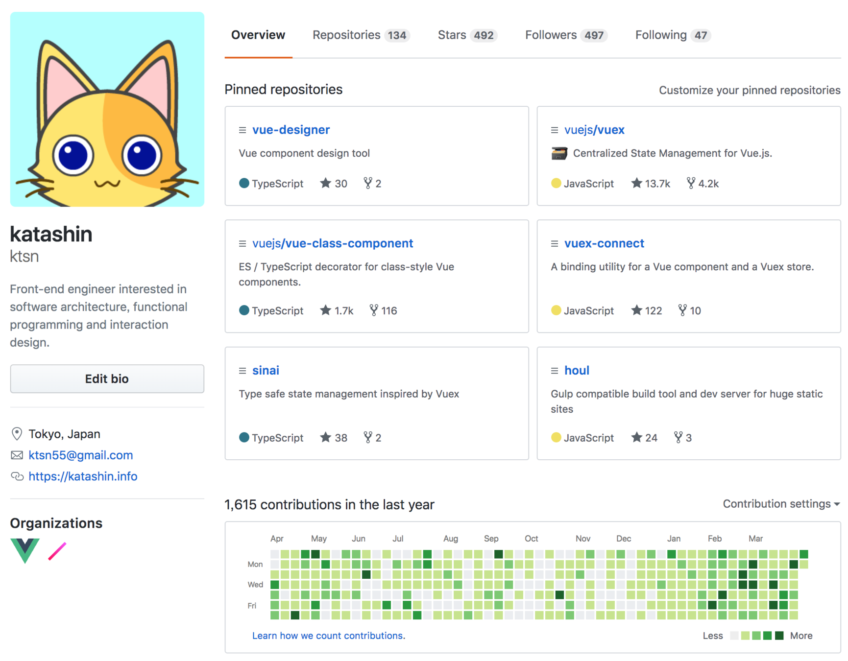Open the pink slash organization logo
The height and width of the screenshot is (661, 848).
point(57,551)
